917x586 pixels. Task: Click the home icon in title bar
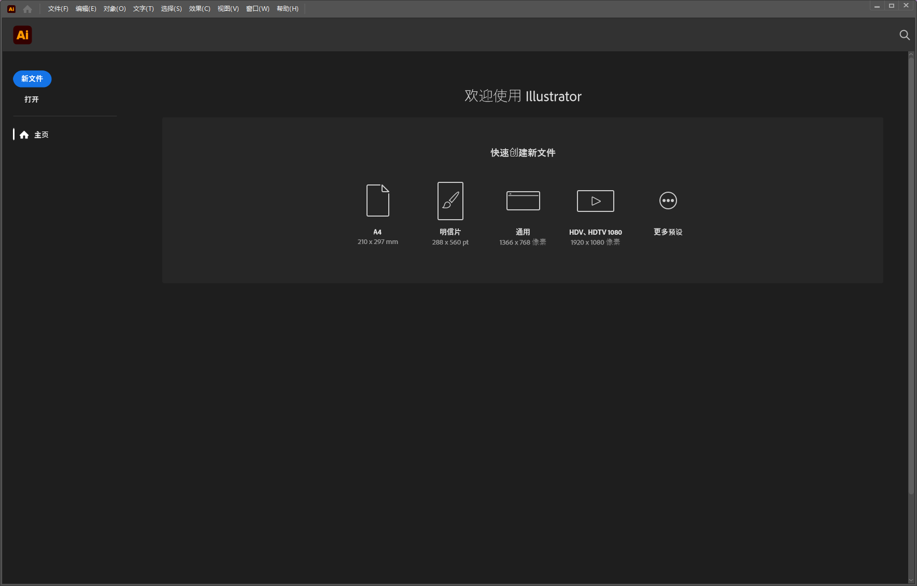click(27, 9)
